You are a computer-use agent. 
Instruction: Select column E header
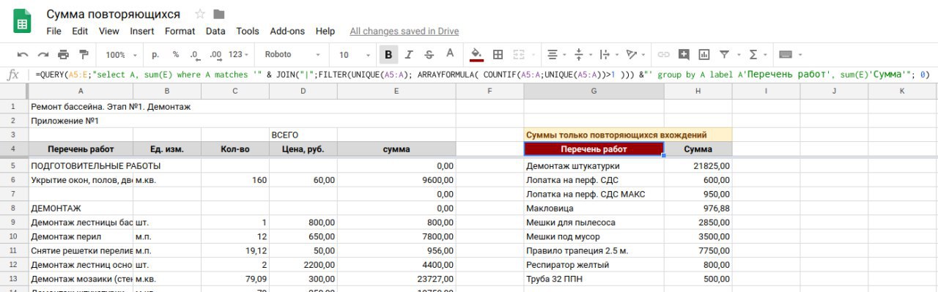click(x=396, y=91)
